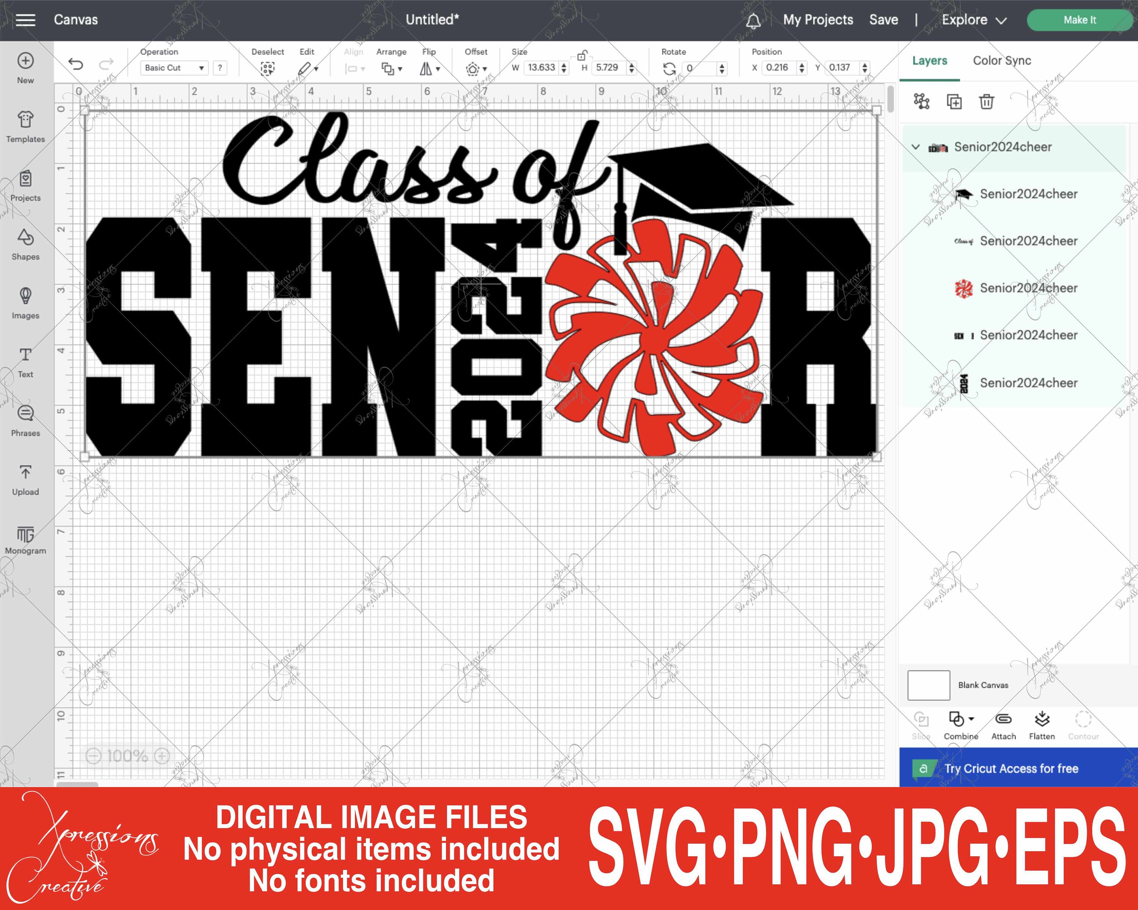Image resolution: width=1138 pixels, height=910 pixels.
Task: Open the Offset dropdown
Action: pyautogui.click(x=476, y=69)
